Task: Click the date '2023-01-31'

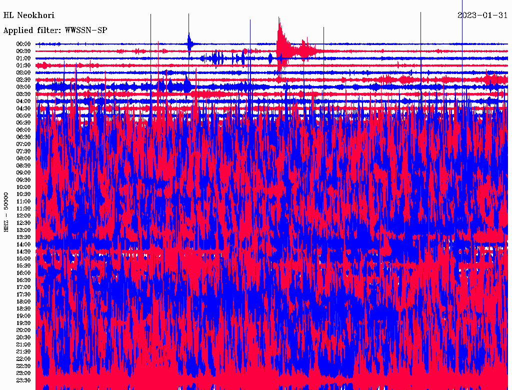Action: [482, 15]
